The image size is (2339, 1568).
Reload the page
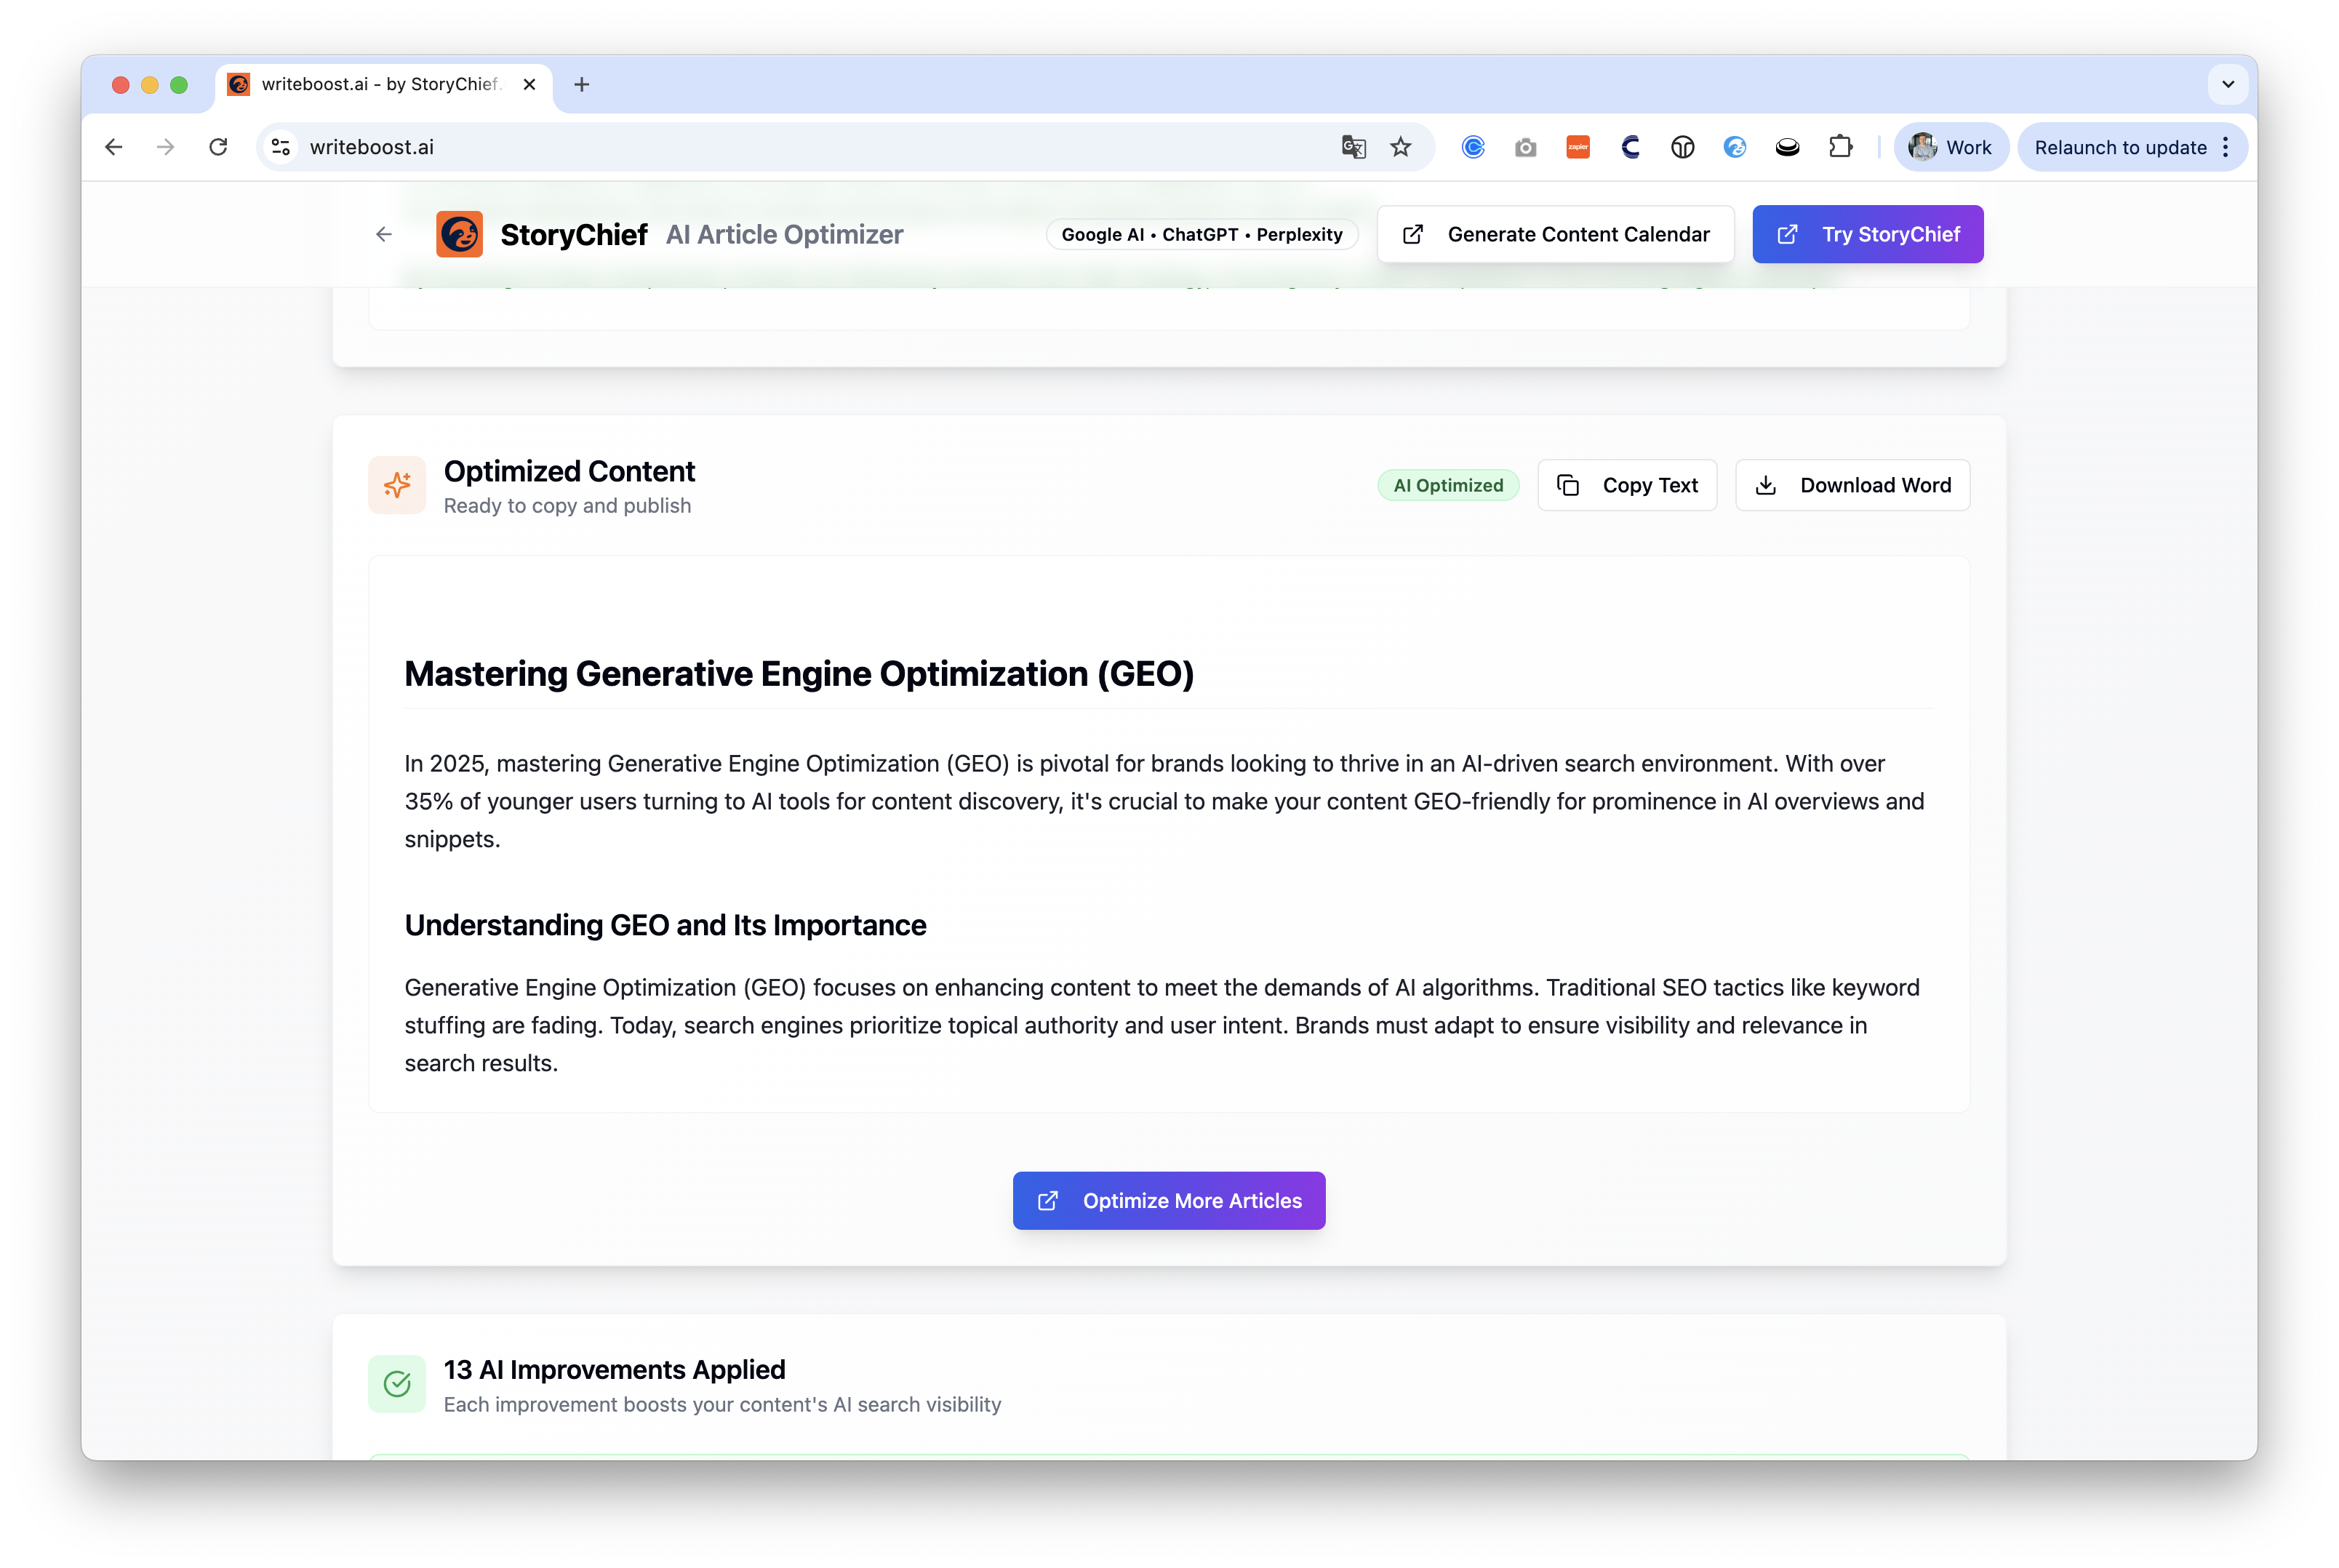point(218,147)
